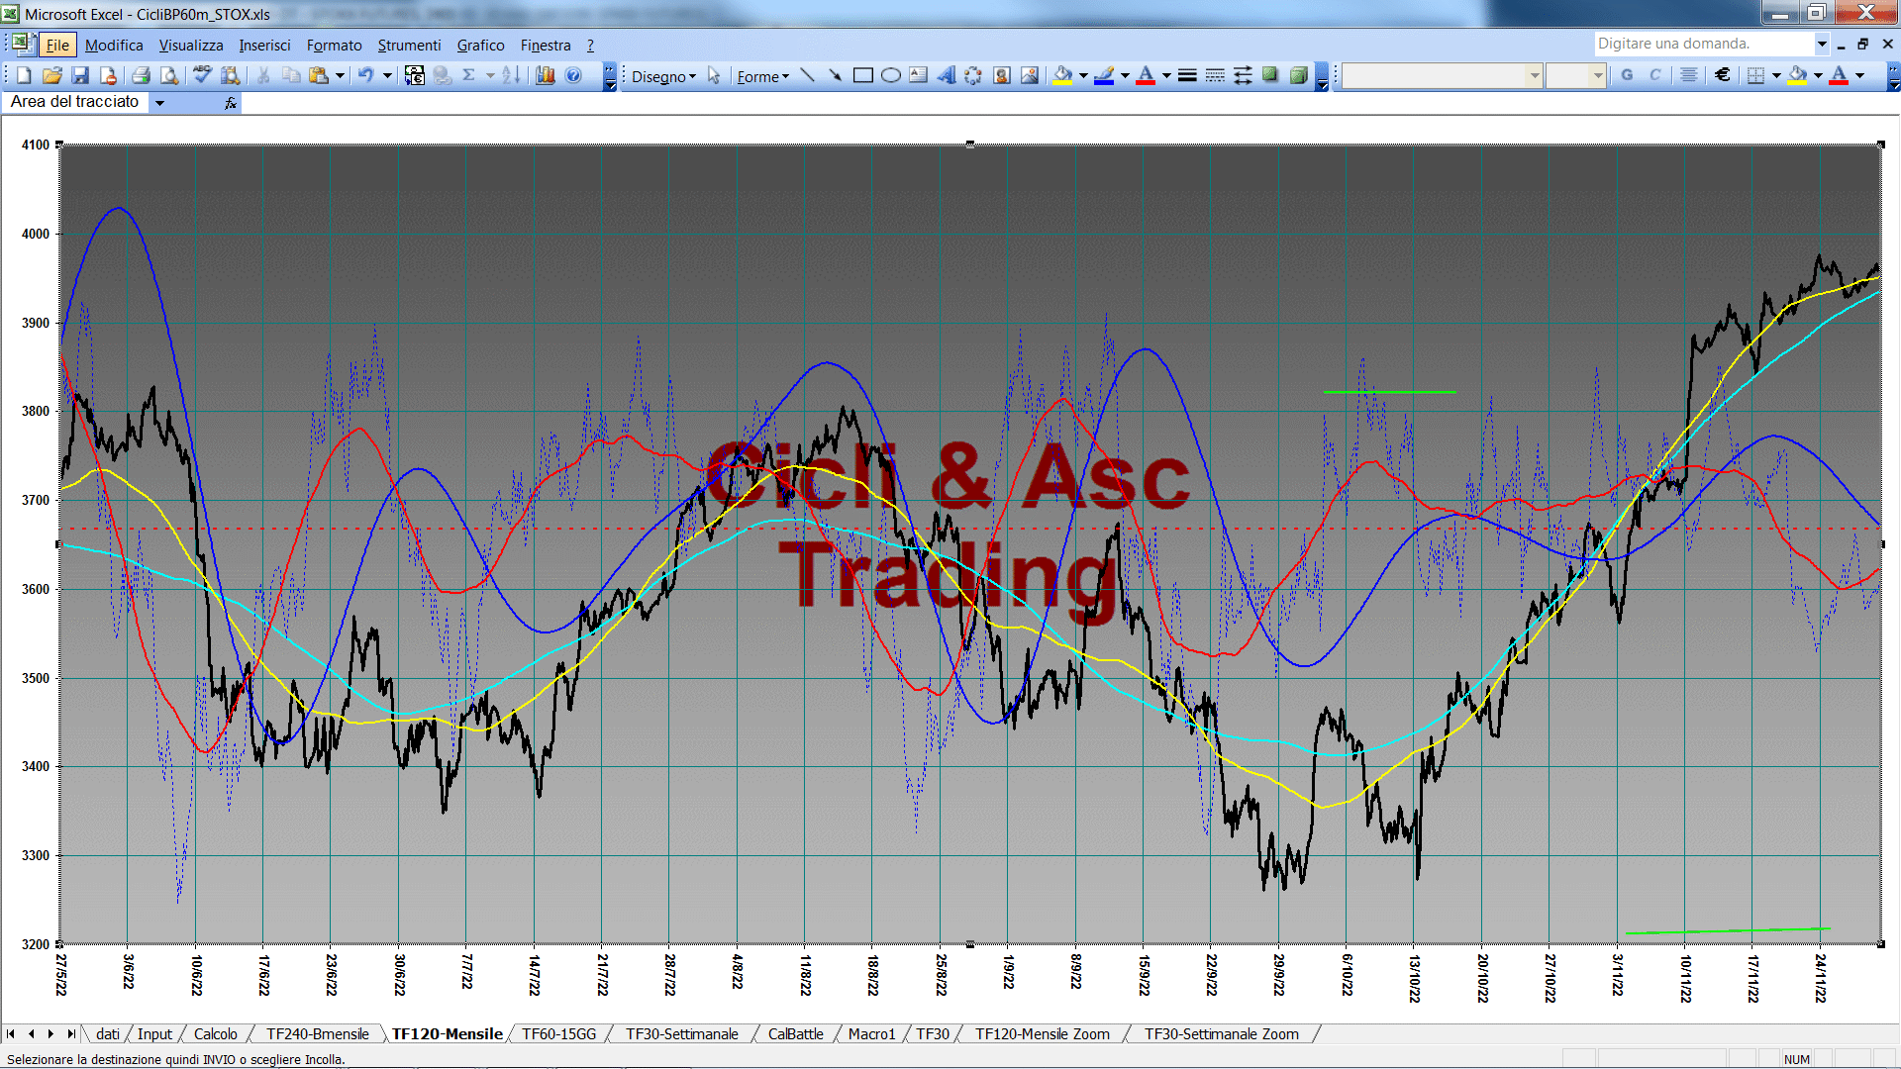Pick the drawing Fill Color yellow swatch

click(1063, 75)
